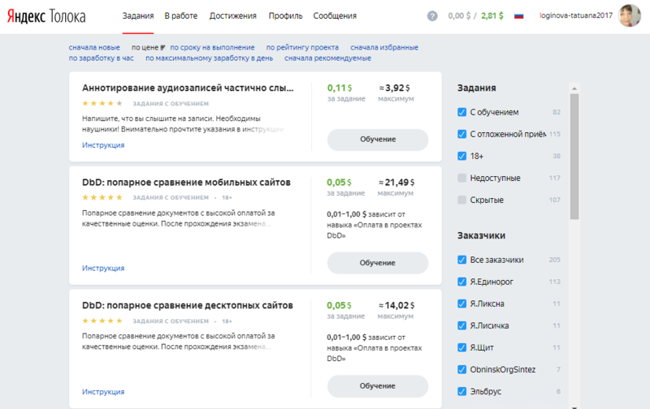Toggle the Эльбрус customer checkbox

pyautogui.click(x=461, y=392)
